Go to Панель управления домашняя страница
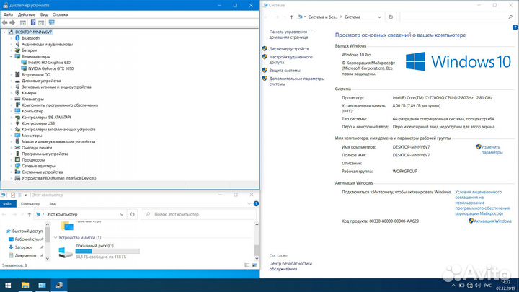 (290, 35)
